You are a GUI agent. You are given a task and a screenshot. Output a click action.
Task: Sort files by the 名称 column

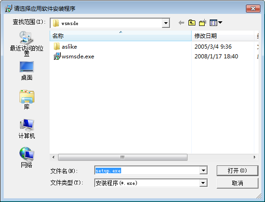[x=121, y=36]
